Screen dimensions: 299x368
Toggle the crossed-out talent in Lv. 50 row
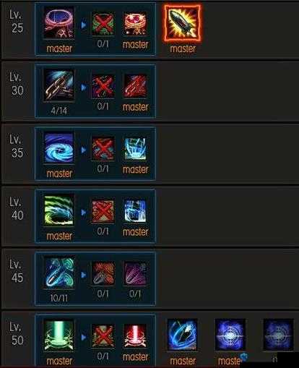coord(103,336)
